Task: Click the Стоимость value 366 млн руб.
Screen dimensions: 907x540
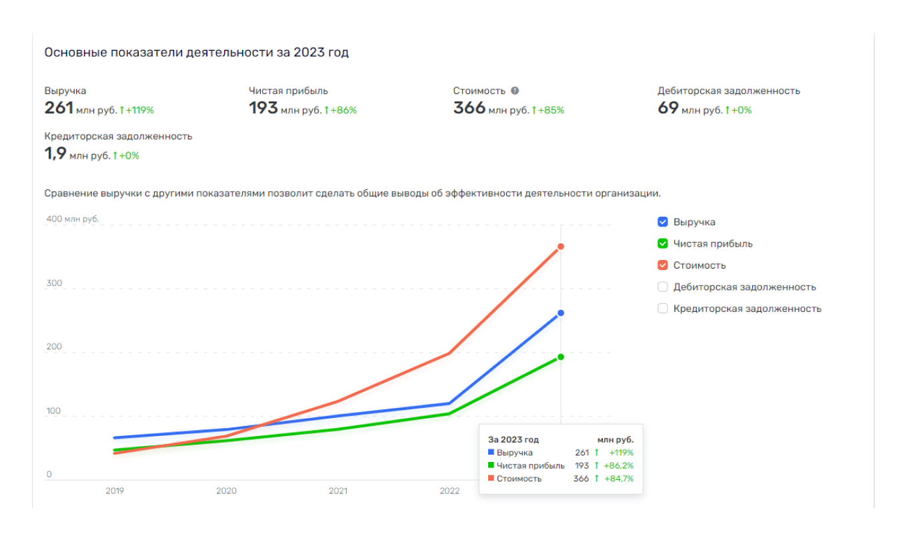Action: pos(490,108)
